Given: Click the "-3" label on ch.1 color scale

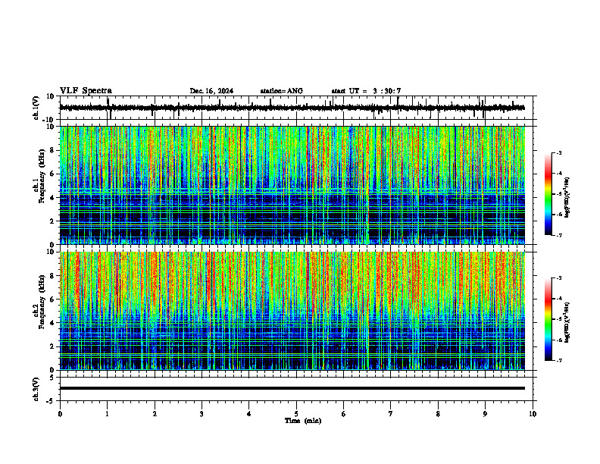Looking at the screenshot, I should coord(558,152).
